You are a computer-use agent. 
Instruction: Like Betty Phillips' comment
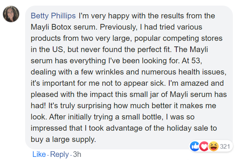pyautogui.click(x=39, y=154)
